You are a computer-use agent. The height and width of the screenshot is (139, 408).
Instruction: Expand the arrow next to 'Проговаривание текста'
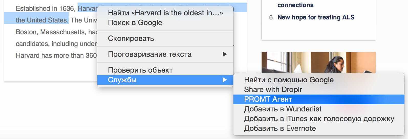[x=224, y=54]
